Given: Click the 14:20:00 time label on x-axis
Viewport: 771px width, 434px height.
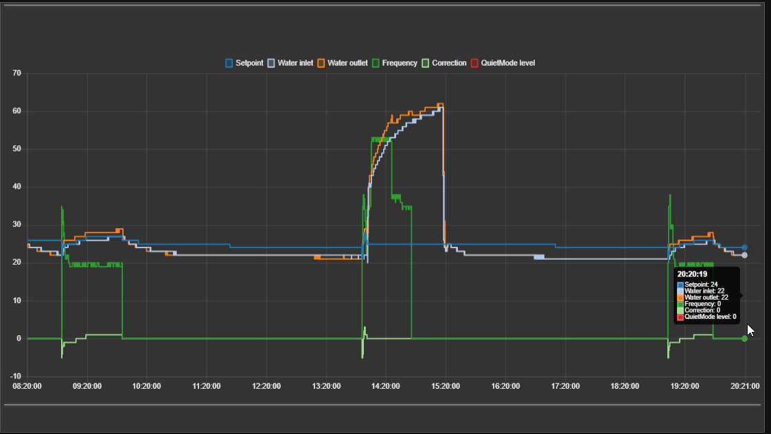Looking at the screenshot, I should 386,386.
